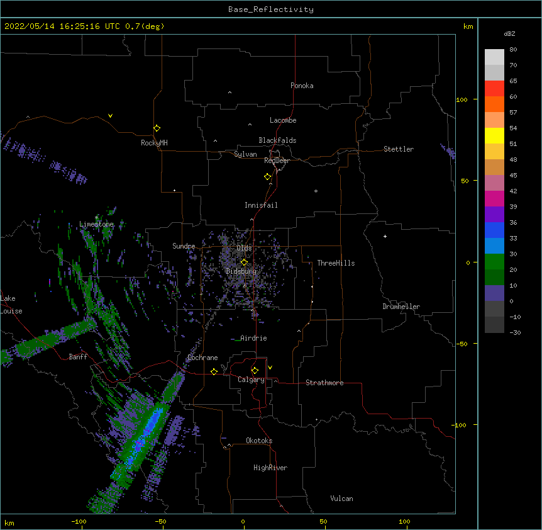Click the Banff map label
542x530 pixels.
point(78,357)
